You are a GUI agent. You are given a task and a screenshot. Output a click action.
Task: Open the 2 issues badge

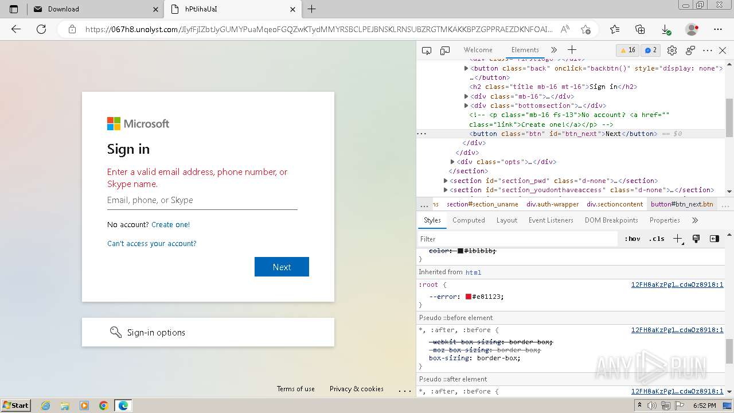click(x=651, y=50)
